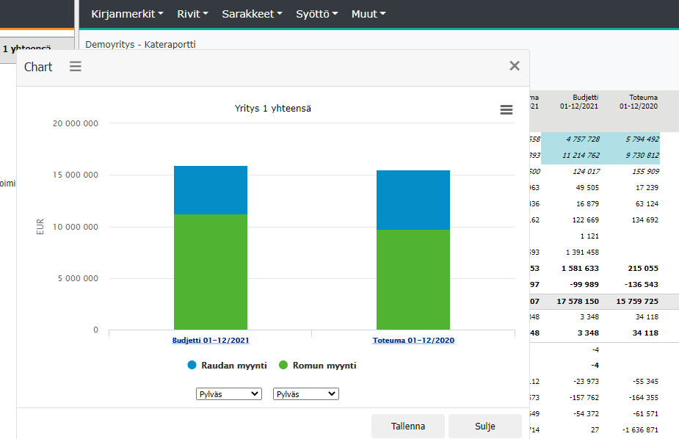The image size is (679, 439).
Task: Click the Budjetti 01-12/2021 axis link
Action: (x=210, y=341)
